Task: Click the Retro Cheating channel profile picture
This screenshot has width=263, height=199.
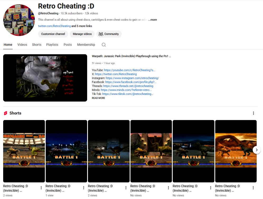Action: point(19,20)
